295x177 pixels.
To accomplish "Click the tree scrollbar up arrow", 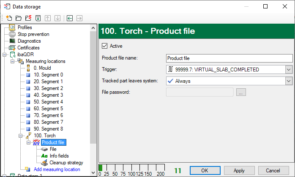I will coord(93,28).
